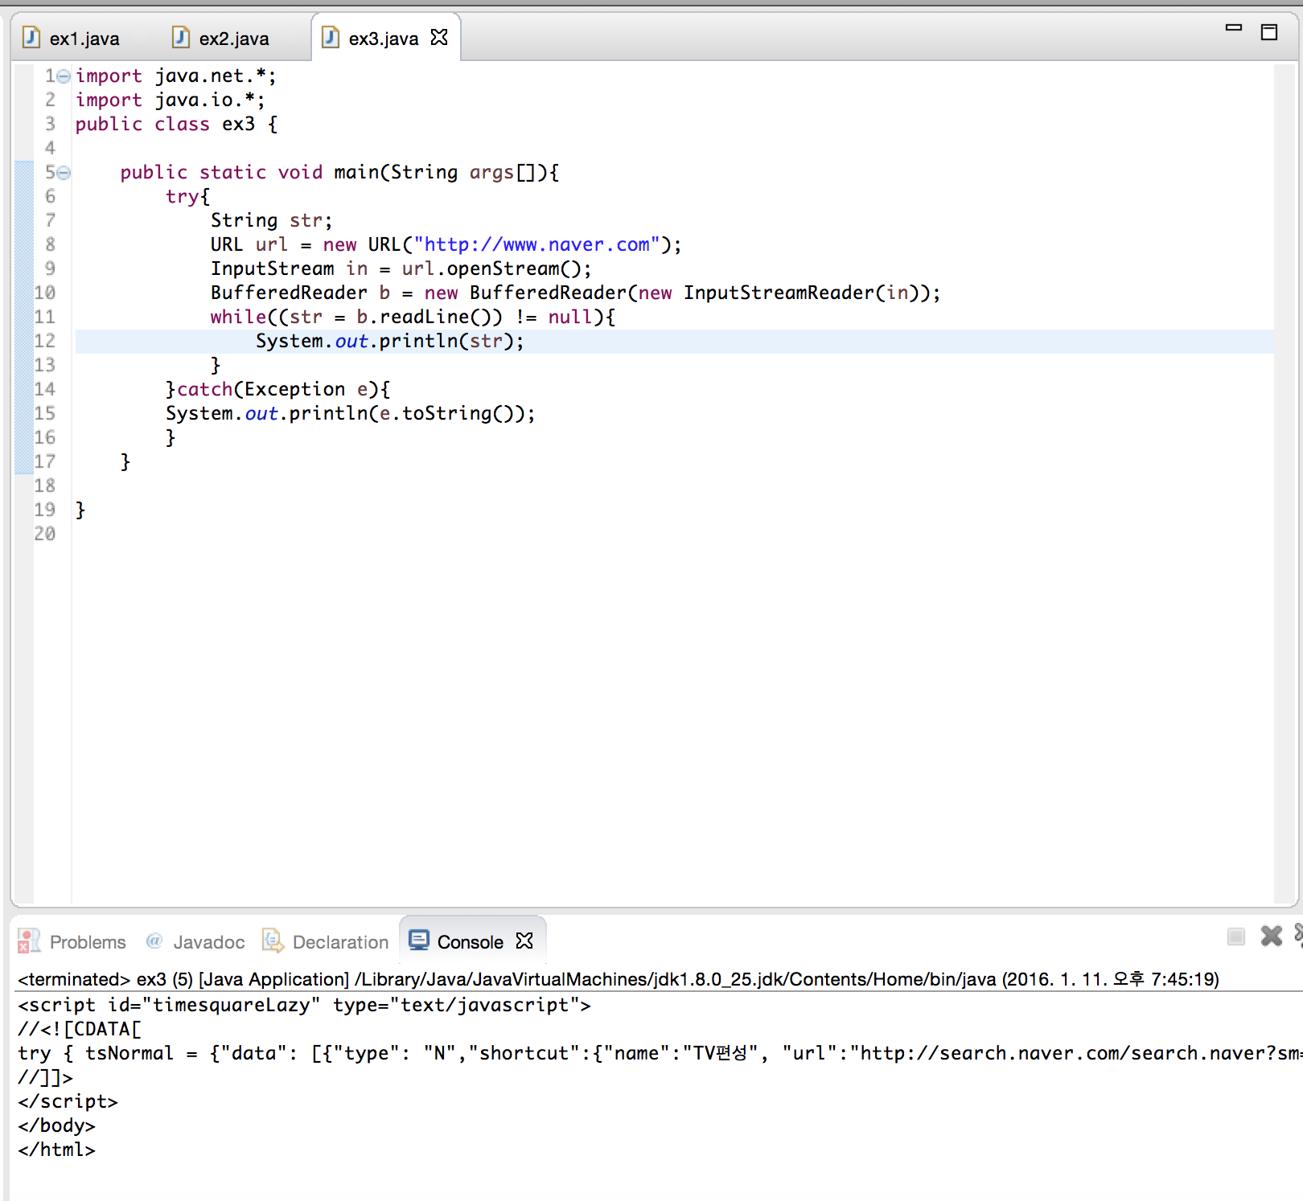Click the '//]]>' console line

coord(45,1077)
